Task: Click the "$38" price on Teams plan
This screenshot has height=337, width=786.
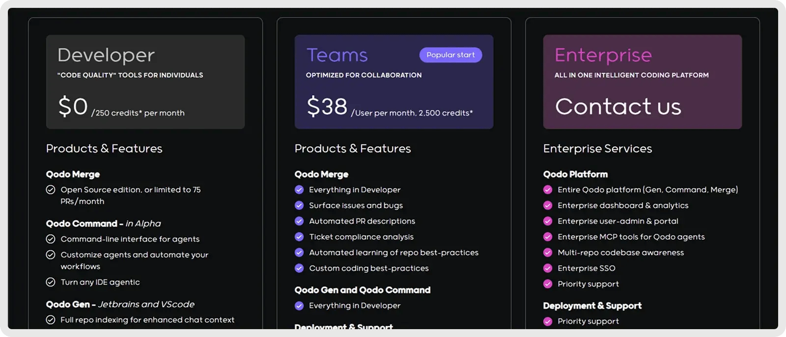Action: pos(327,107)
